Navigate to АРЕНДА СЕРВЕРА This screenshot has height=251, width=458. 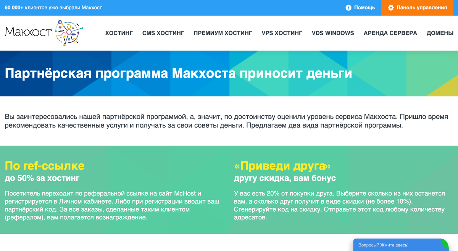coord(390,33)
